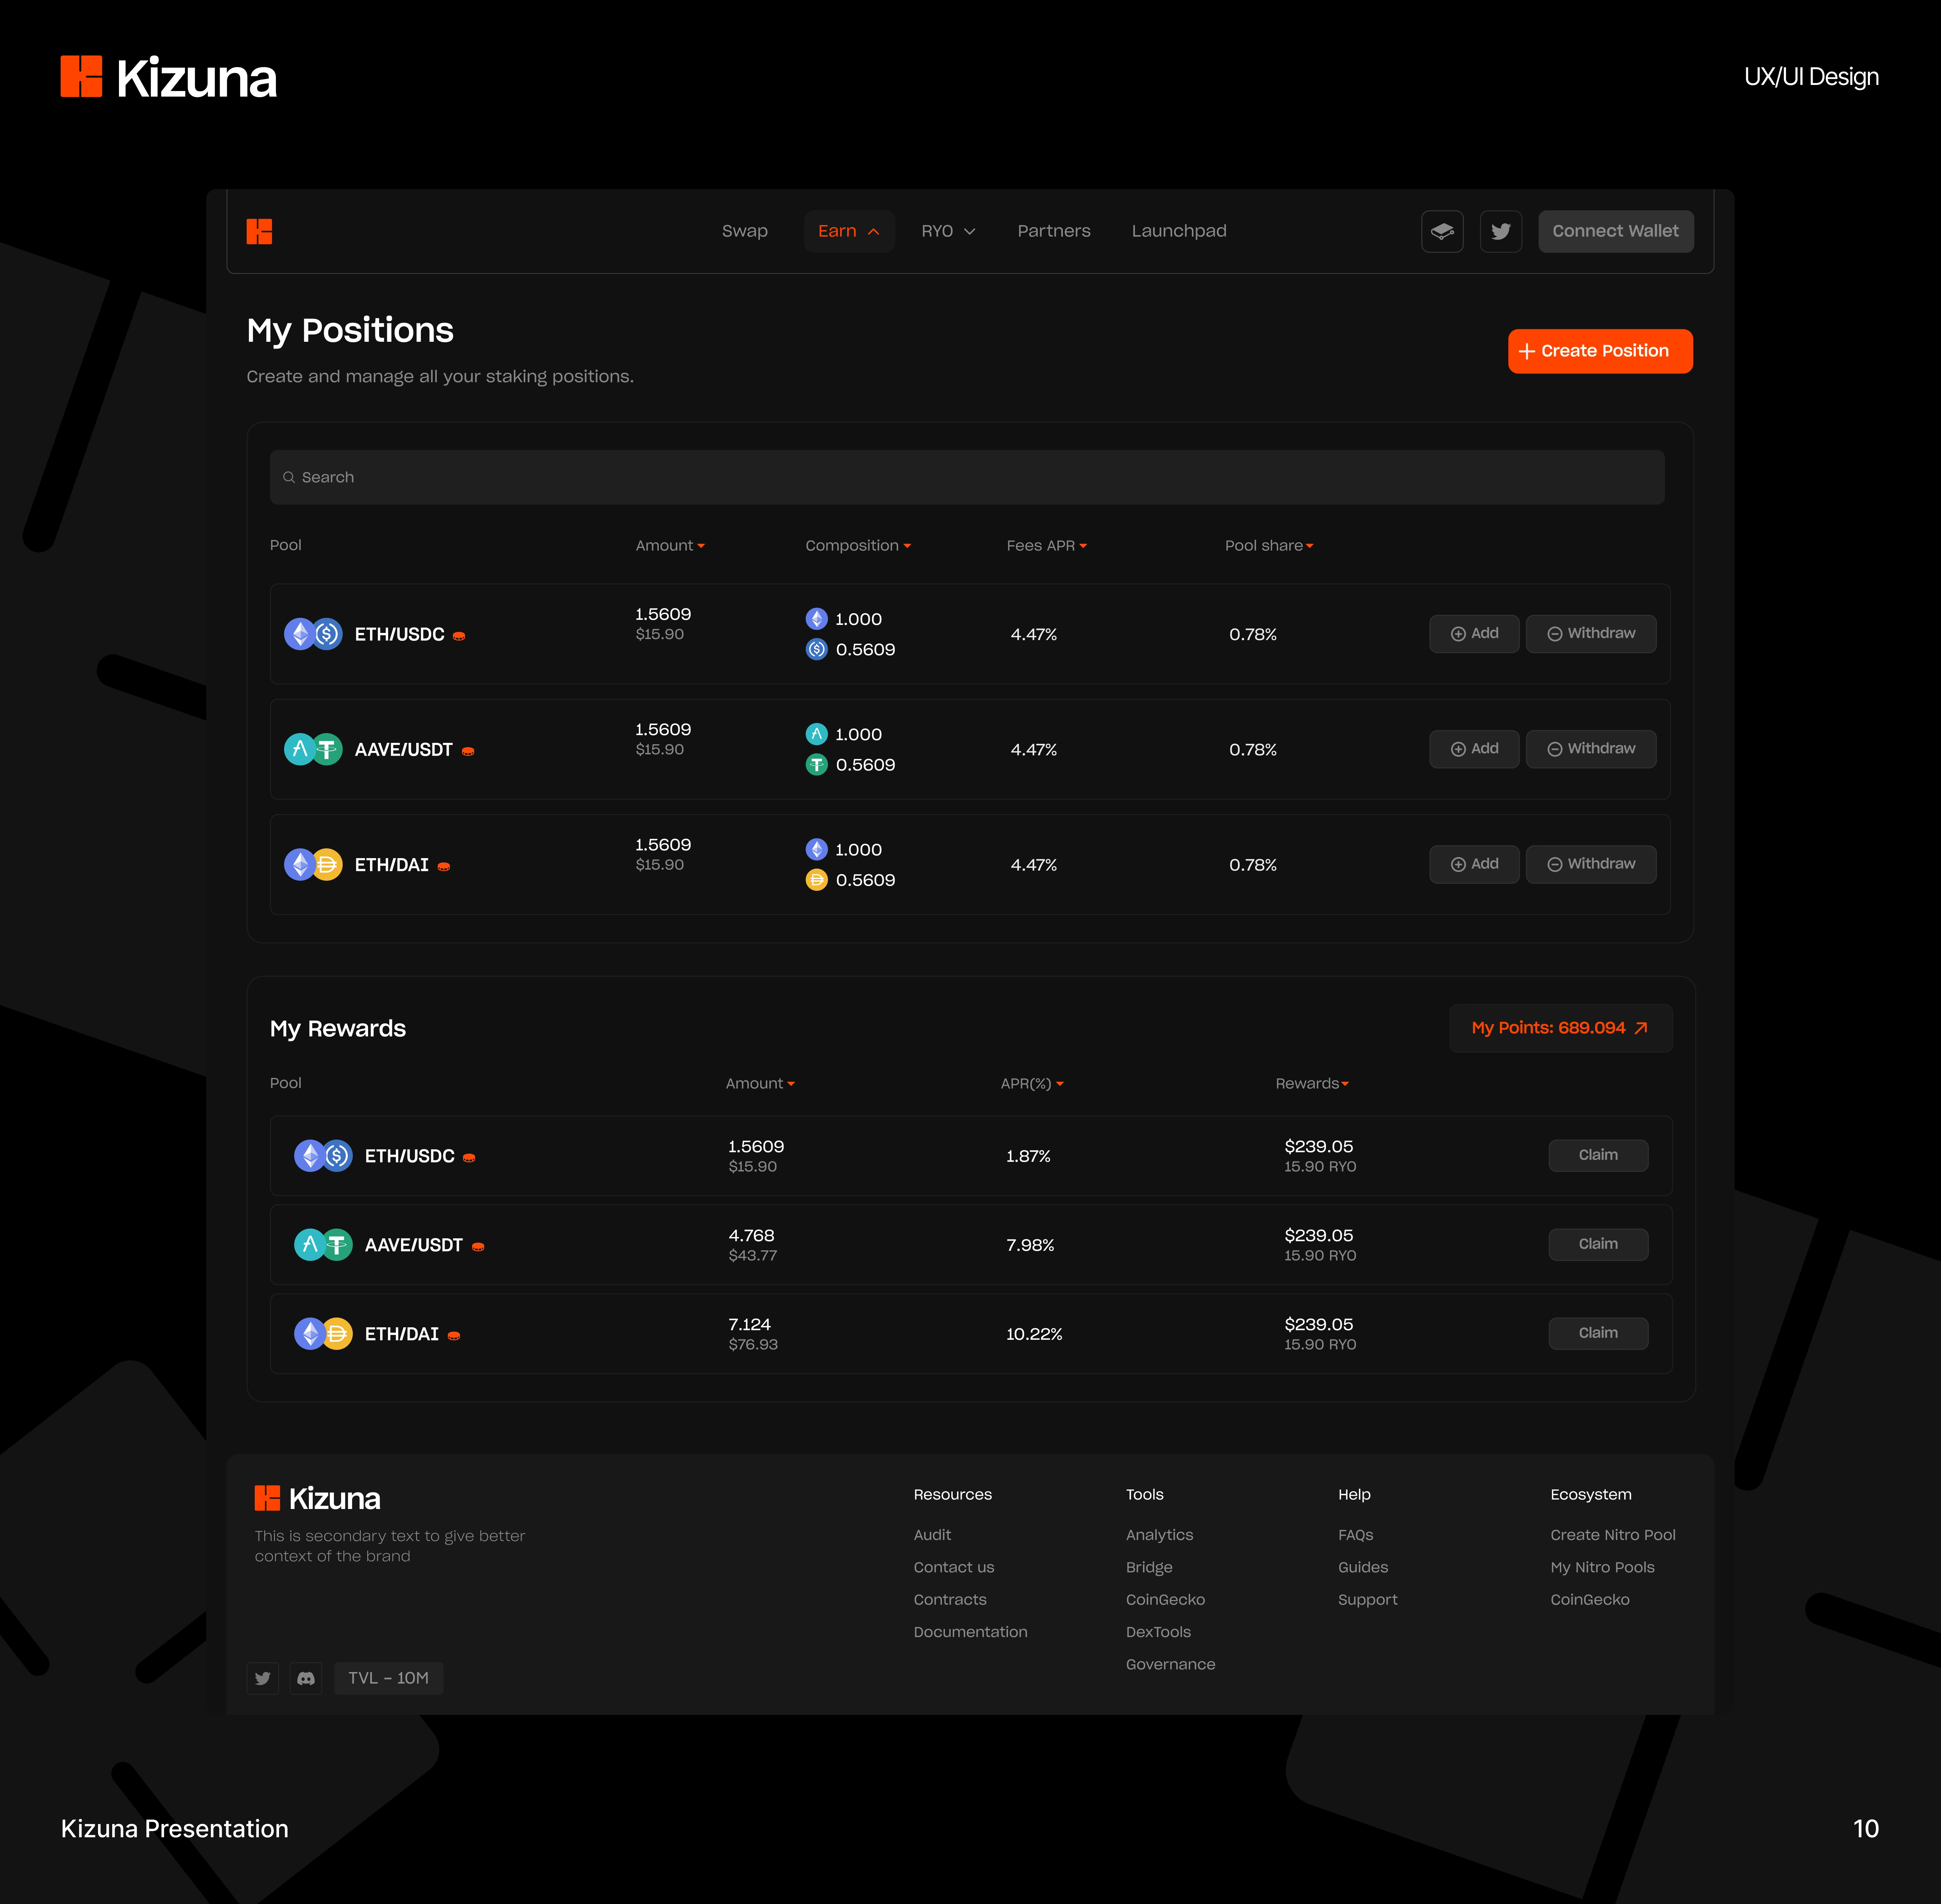The height and width of the screenshot is (1904, 1941).
Task: Add liquidity to ETH/USDC position
Action: pyautogui.click(x=1474, y=634)
